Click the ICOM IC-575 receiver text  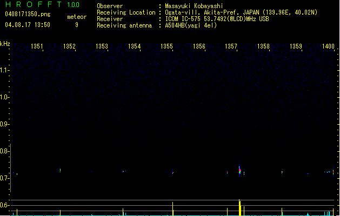coord(217,19)
